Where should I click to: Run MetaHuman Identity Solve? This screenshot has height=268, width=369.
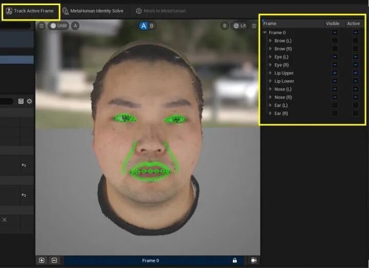tap(93, 11)
